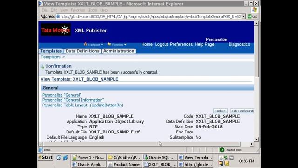Open the View menu
The width and height of the screenshot is (298, 168).
tap(64, 10)
